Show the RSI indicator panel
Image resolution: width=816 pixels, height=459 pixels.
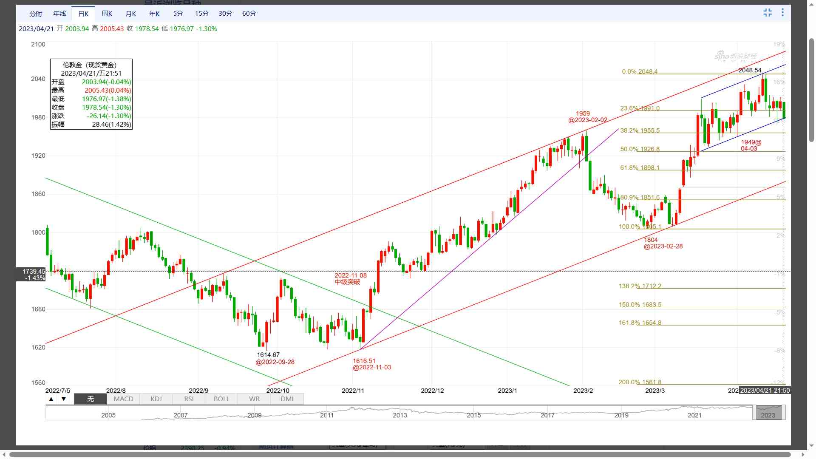pos(189,399)
